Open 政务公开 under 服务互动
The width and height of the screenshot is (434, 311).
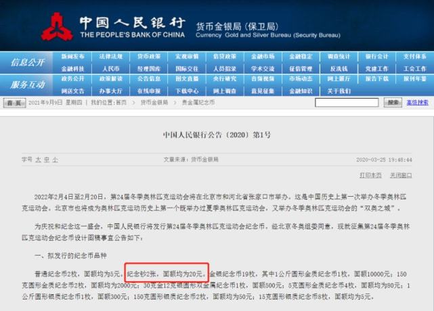click(72, 79)
